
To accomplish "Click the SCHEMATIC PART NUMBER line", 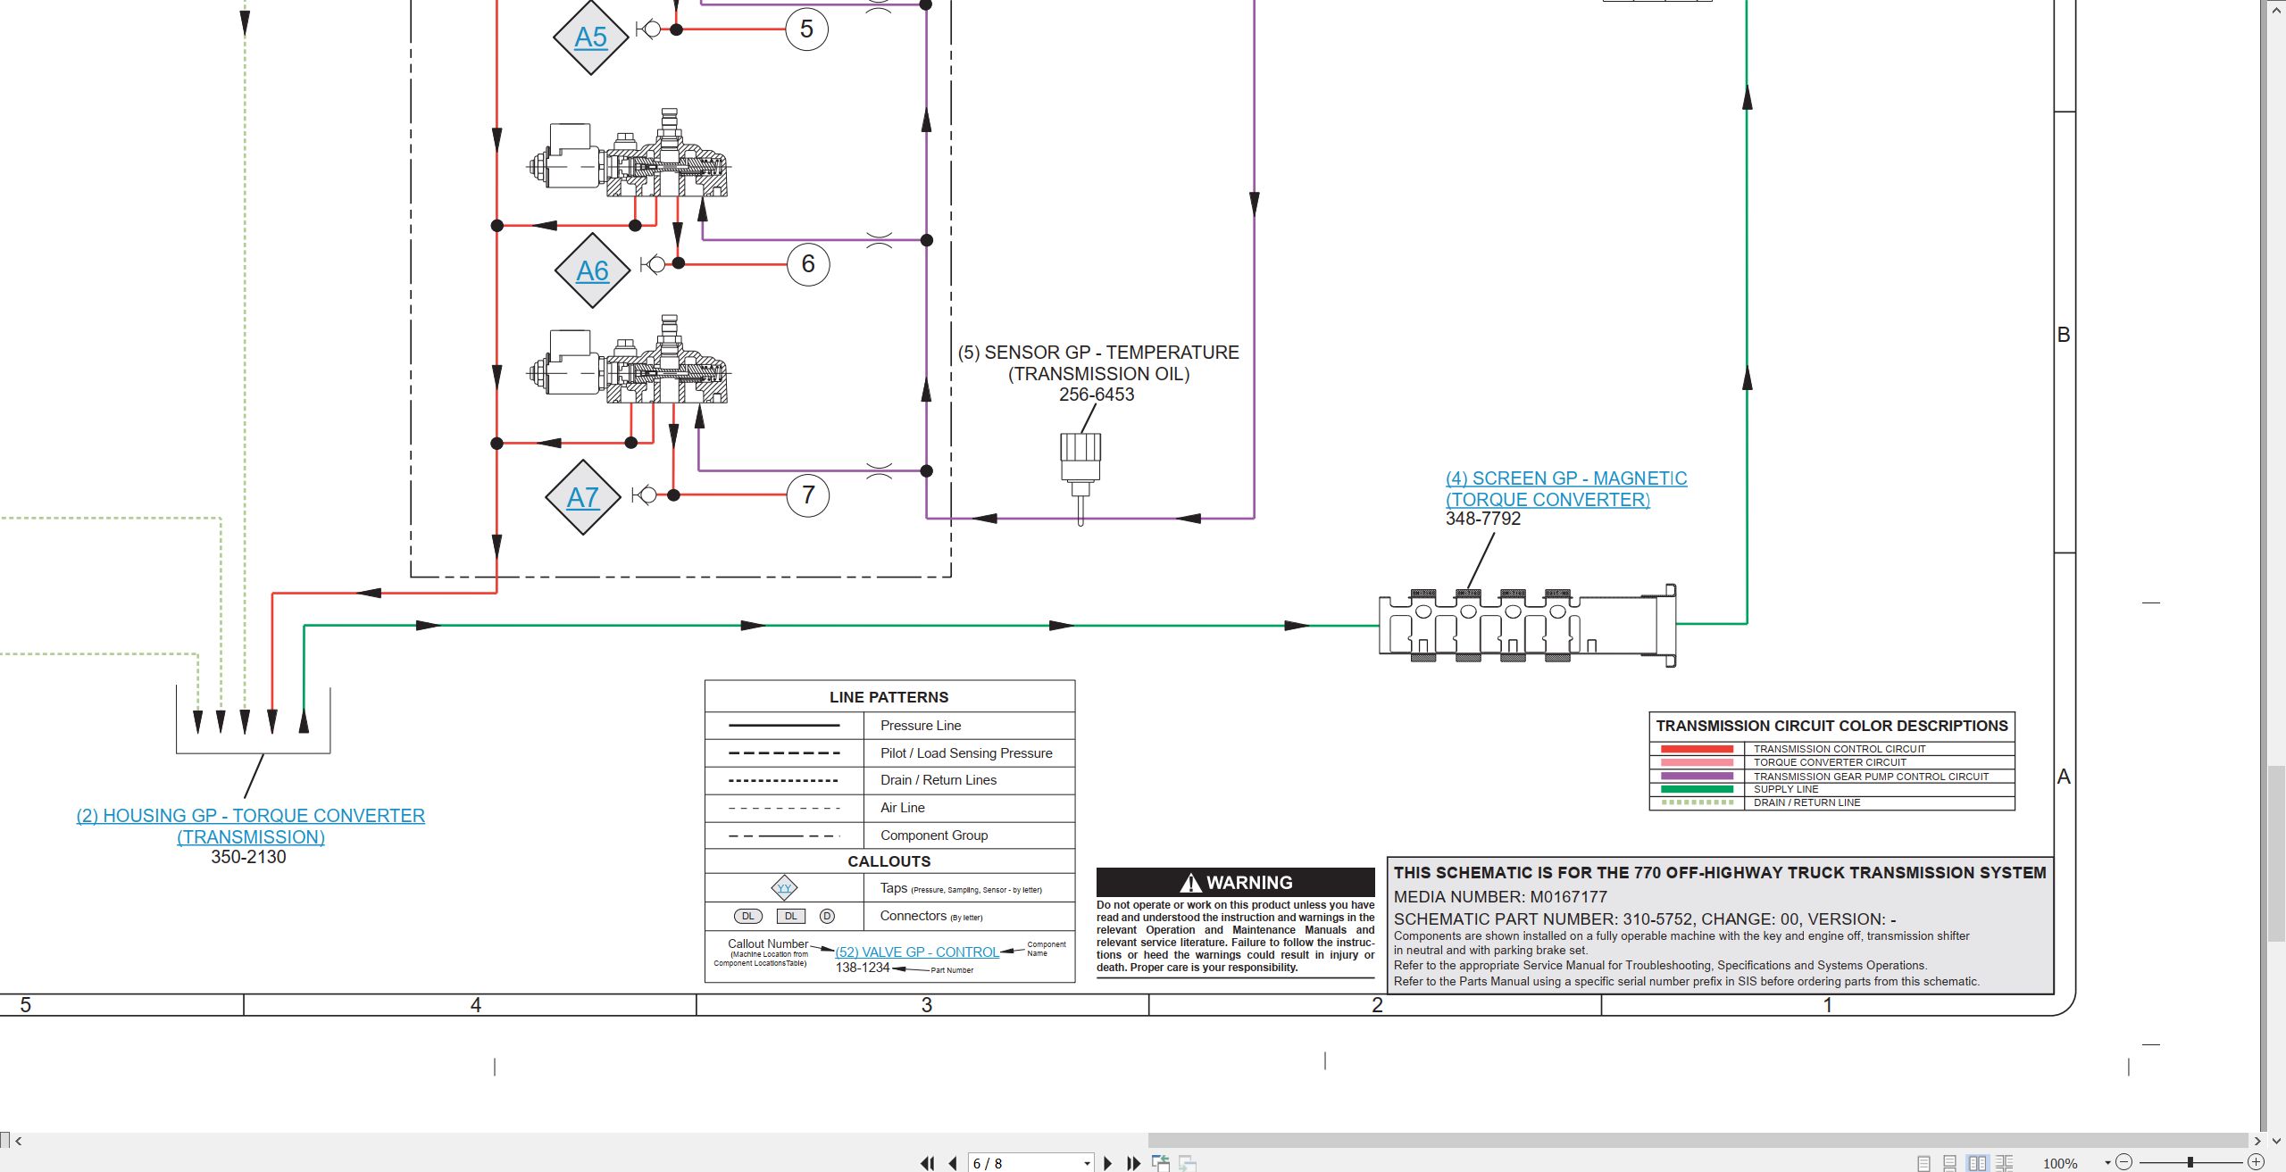I will pyautogui.click(x=1645, y=919).
